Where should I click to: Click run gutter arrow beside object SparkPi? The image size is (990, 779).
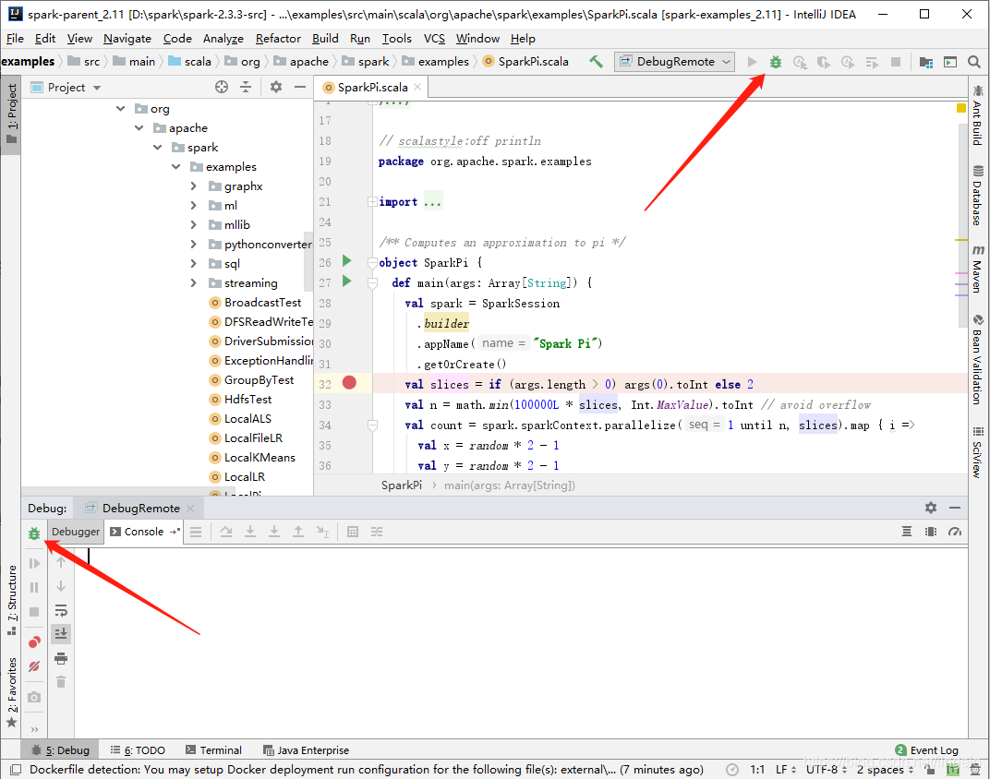346,260
